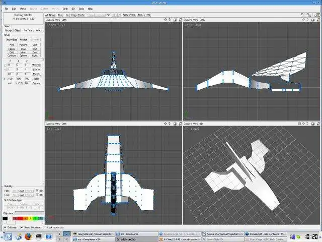The width and height of the screenshot is (322, 242).
Task: Open Camera menu in Left view
Action: pyautogui.click(x=188, y=20)
